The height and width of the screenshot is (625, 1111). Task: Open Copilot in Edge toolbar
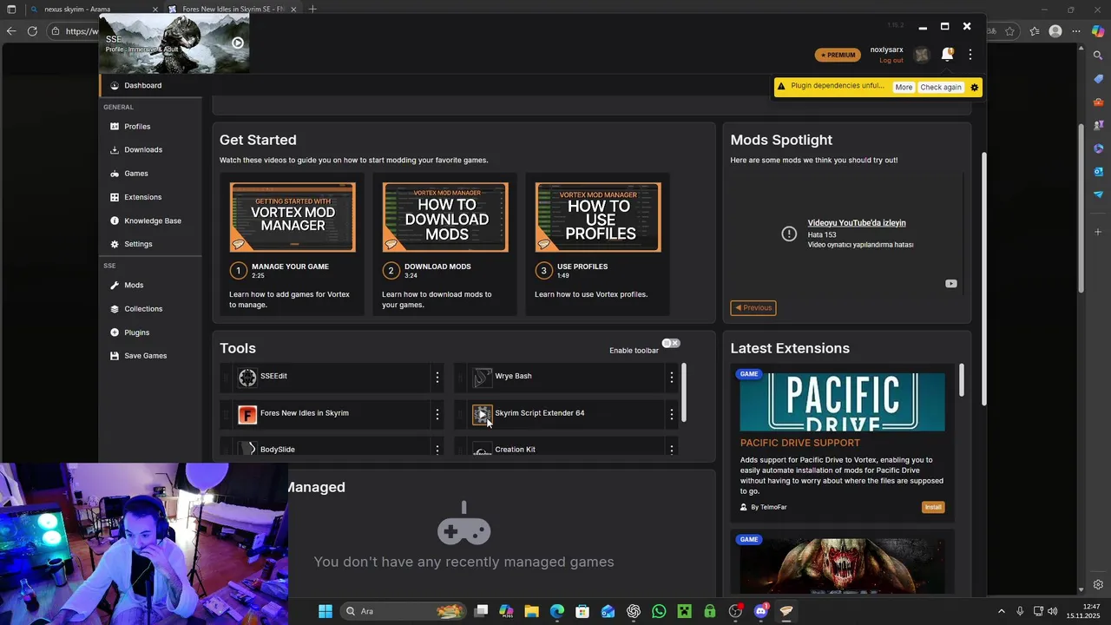[x=1098, y=31]
